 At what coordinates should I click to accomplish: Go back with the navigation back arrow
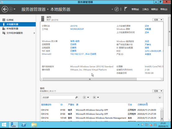[5, 9]
